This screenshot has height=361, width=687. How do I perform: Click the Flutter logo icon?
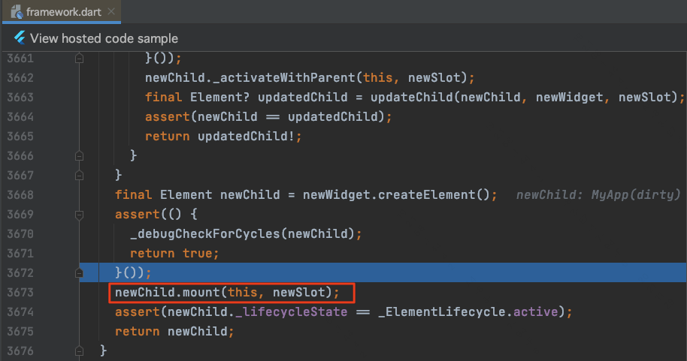[x=20, y=38]
